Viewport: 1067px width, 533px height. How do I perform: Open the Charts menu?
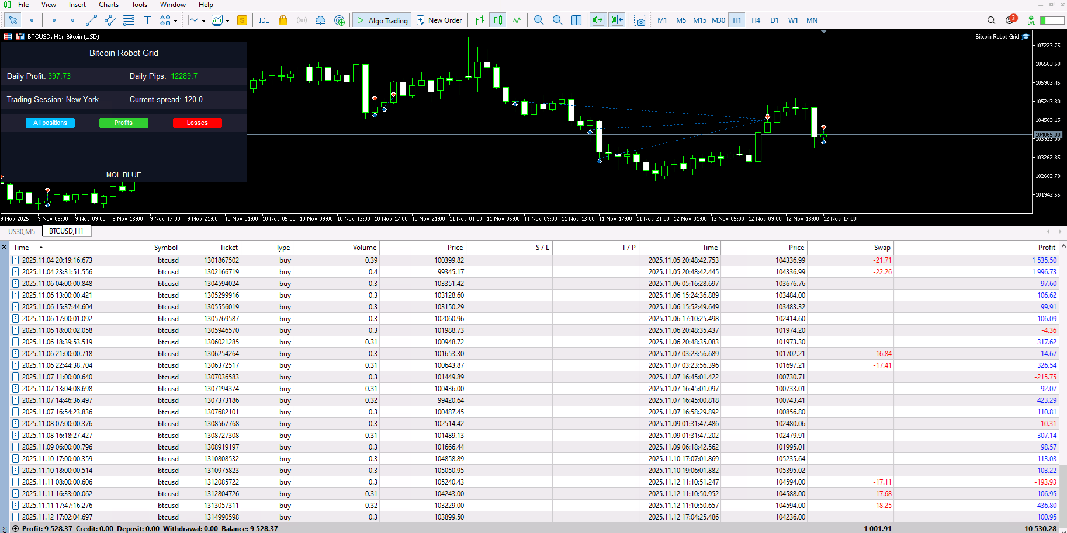click(109, 5)
